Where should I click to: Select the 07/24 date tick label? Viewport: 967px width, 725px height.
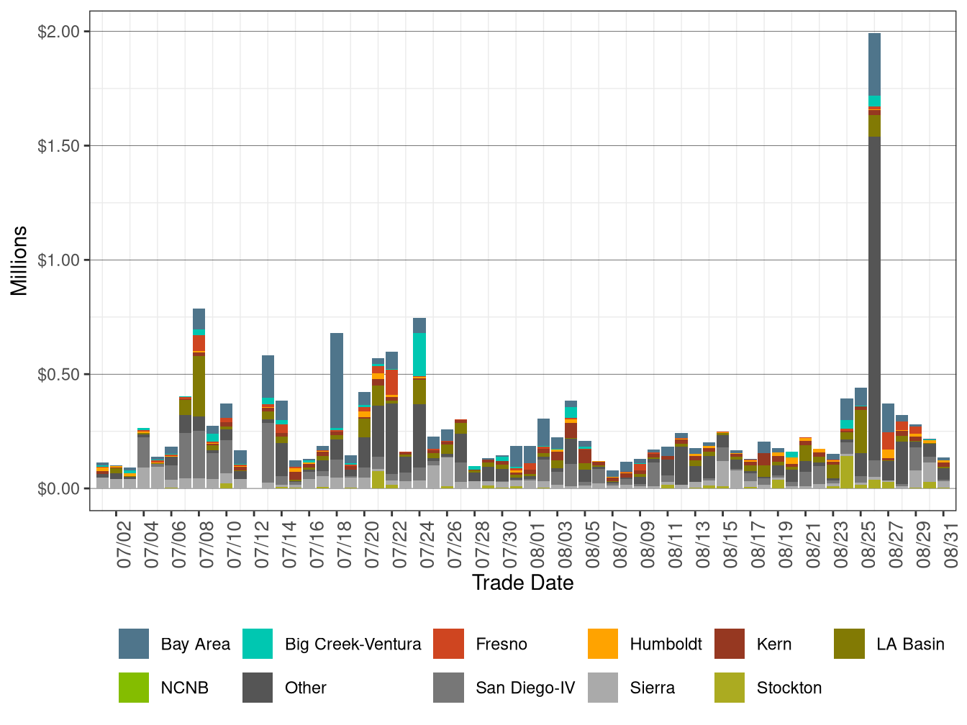click(428, 544)
